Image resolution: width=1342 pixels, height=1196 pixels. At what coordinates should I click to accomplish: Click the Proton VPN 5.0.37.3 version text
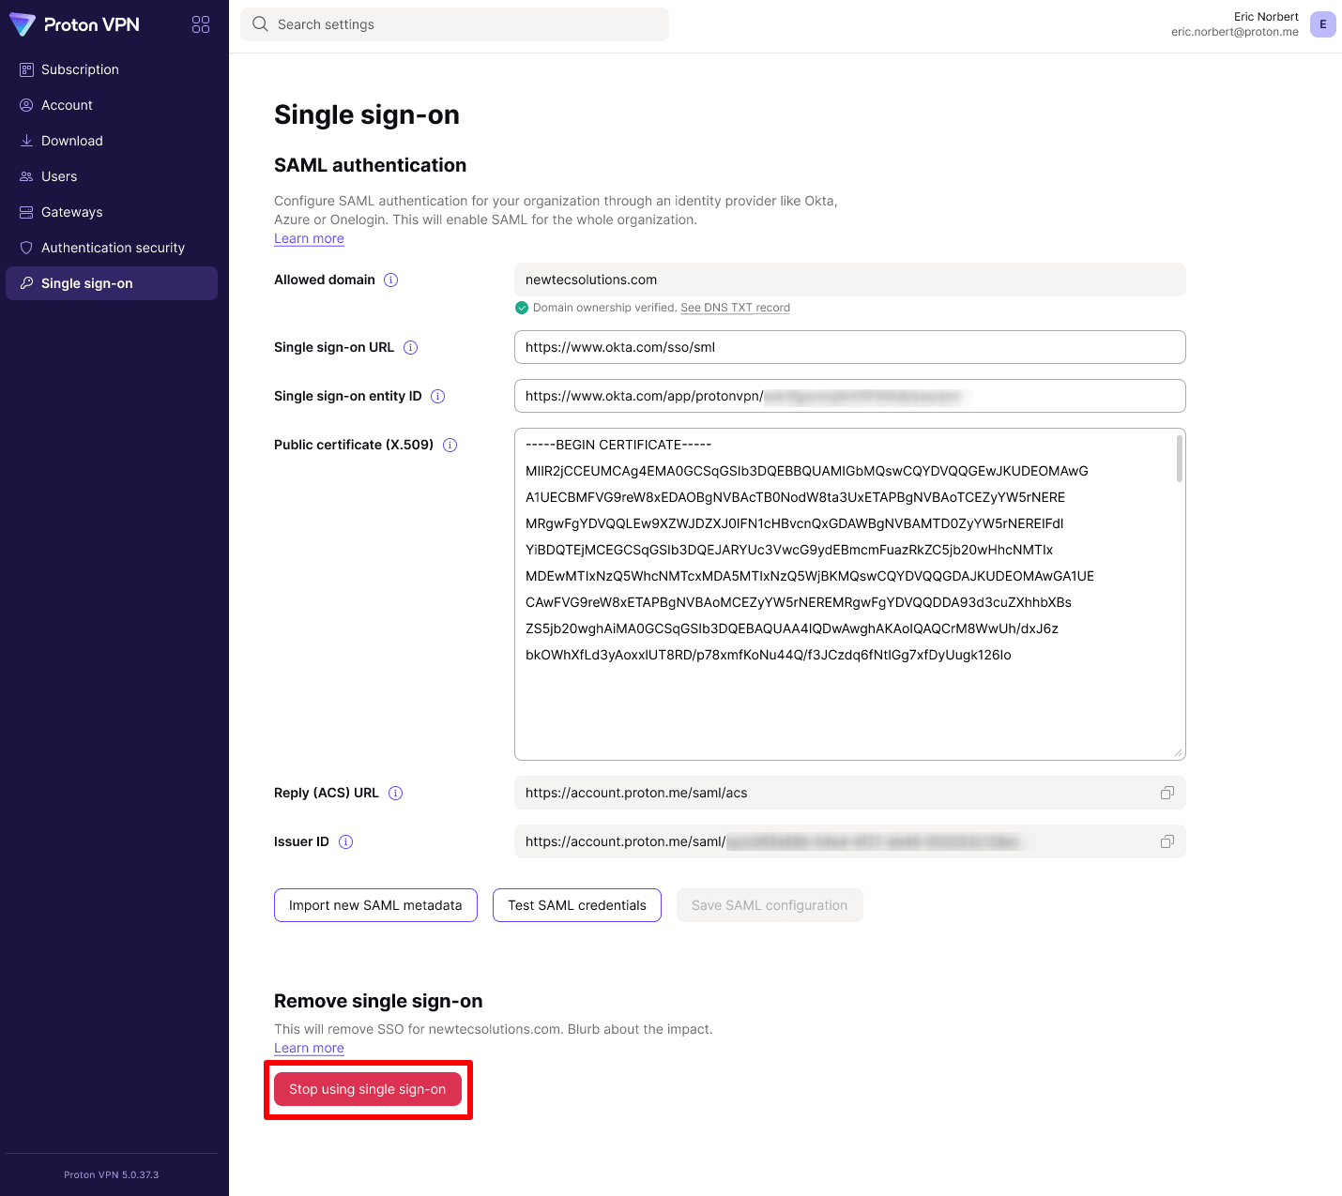point(112,1174)
